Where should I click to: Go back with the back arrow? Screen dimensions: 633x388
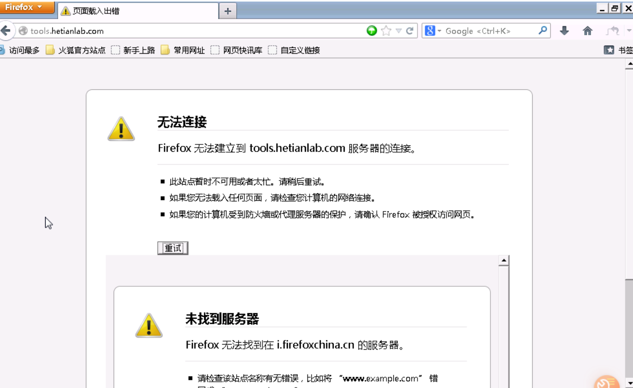[6, 31]
